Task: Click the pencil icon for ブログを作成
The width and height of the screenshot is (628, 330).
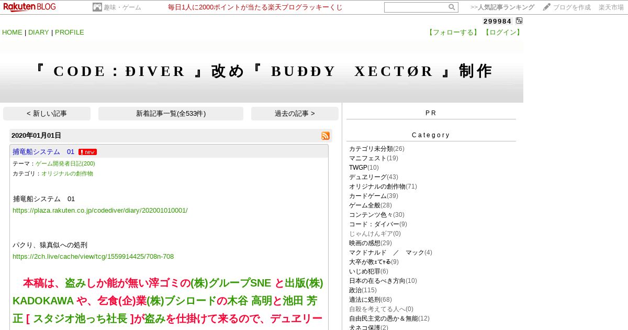Action: (547, 7)
